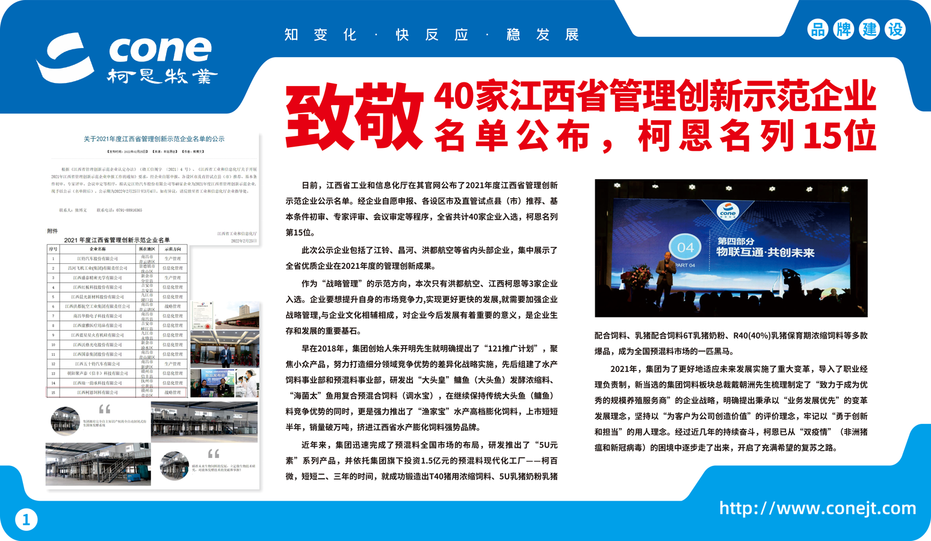Open the http://www.conejt.com link
The width and height of the screenshot is (931, 541).
click(x=817, y=509)
